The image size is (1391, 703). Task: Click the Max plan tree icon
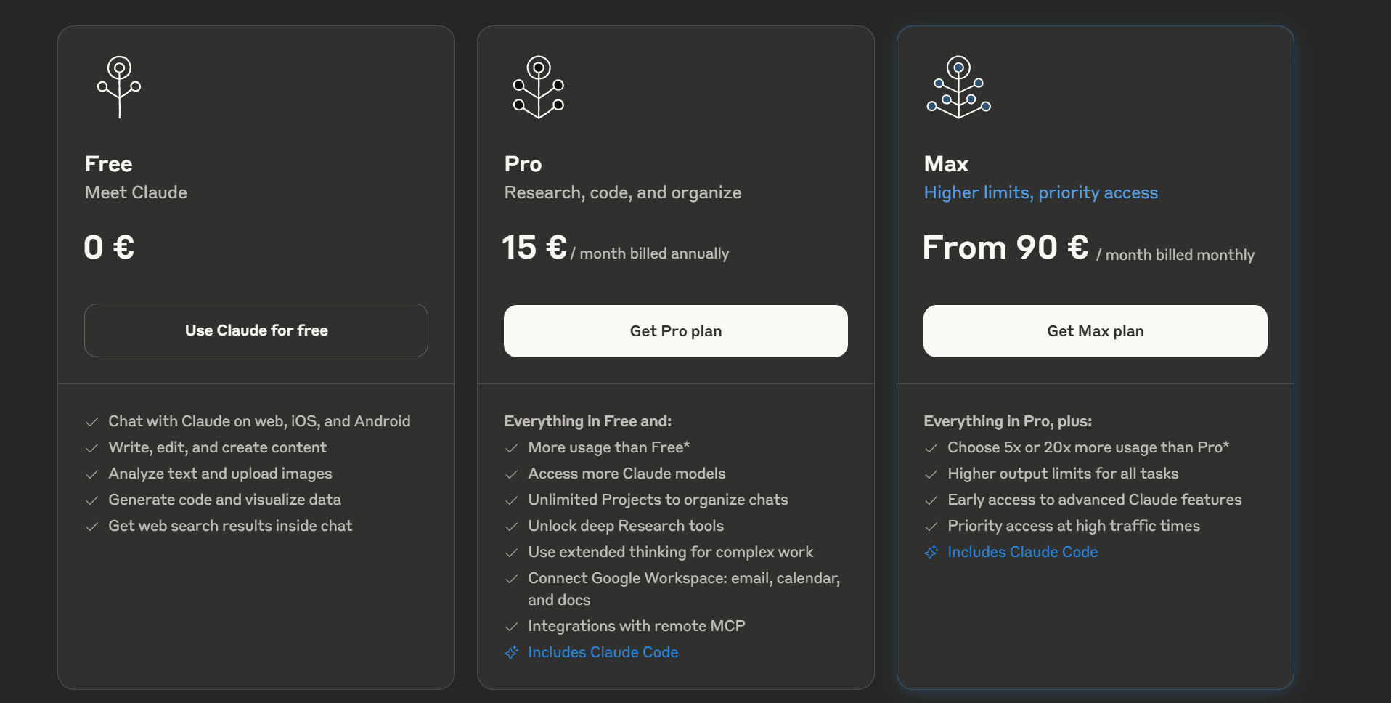pyautogui.click(x=958, y=87)
